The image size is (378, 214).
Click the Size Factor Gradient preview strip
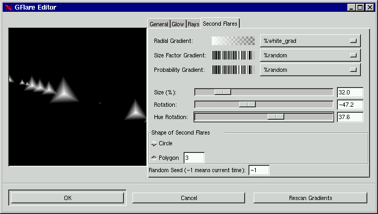pos(233,55)
